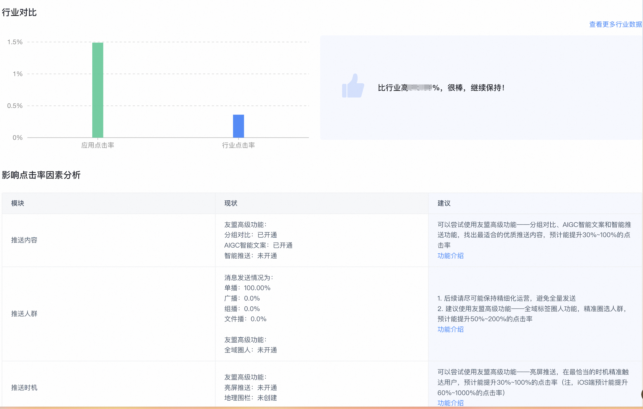Open 功能介绍 link in 推送人群 row
Screen dimensions: 643x409
point(450,329)
